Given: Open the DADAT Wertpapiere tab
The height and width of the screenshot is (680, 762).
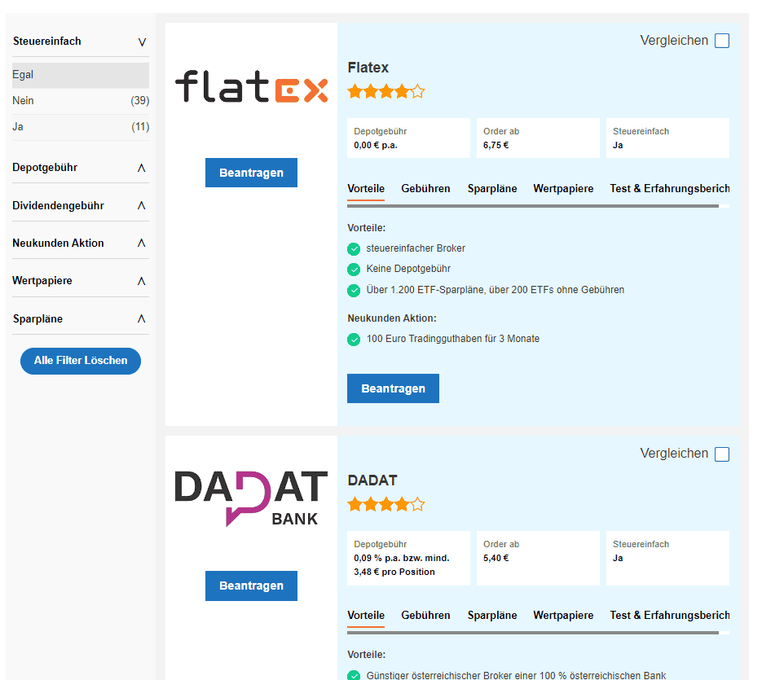Looking at the screenshot, I should 563,616.
